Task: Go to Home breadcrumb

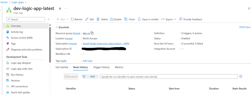Action: tap(4, 2)
